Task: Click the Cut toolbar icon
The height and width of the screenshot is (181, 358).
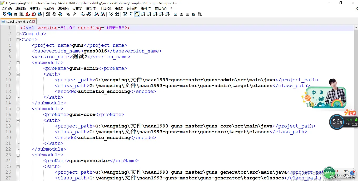Action: 48,14
